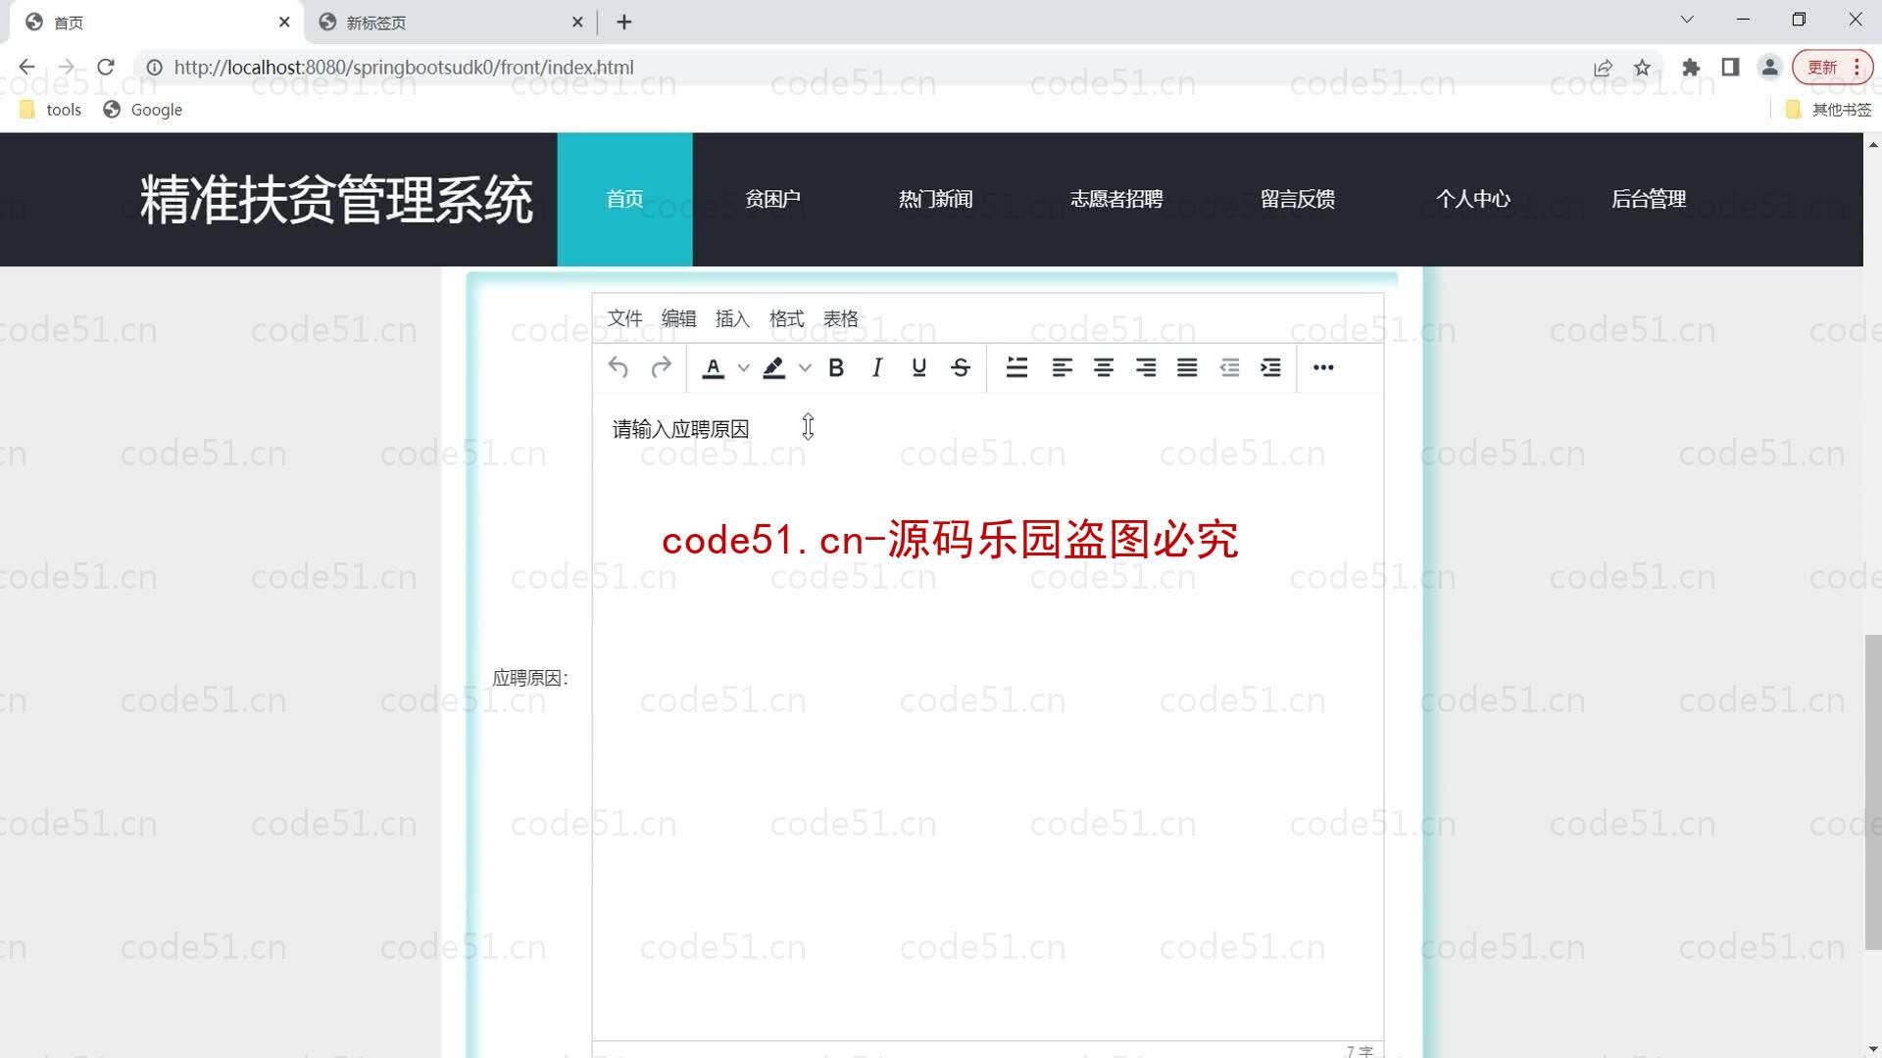Open the 格式 editor menu
The width and height of the screenshot is (1882, 1058).
[786, 318]
